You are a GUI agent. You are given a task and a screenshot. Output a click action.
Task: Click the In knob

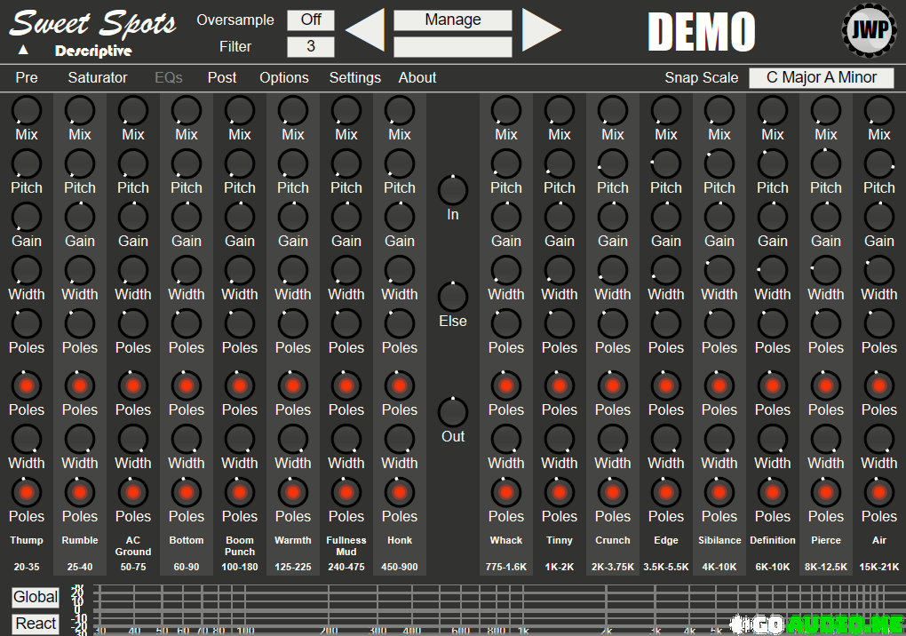coord(453,190)
